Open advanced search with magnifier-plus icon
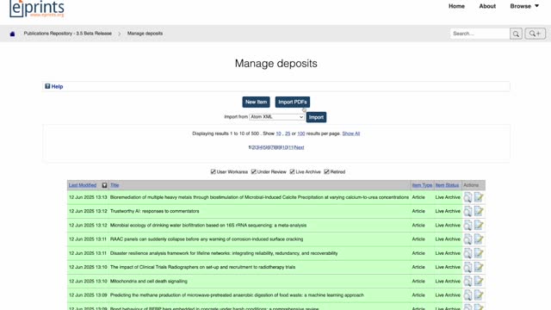551x310 pixels. pos(536,34)
